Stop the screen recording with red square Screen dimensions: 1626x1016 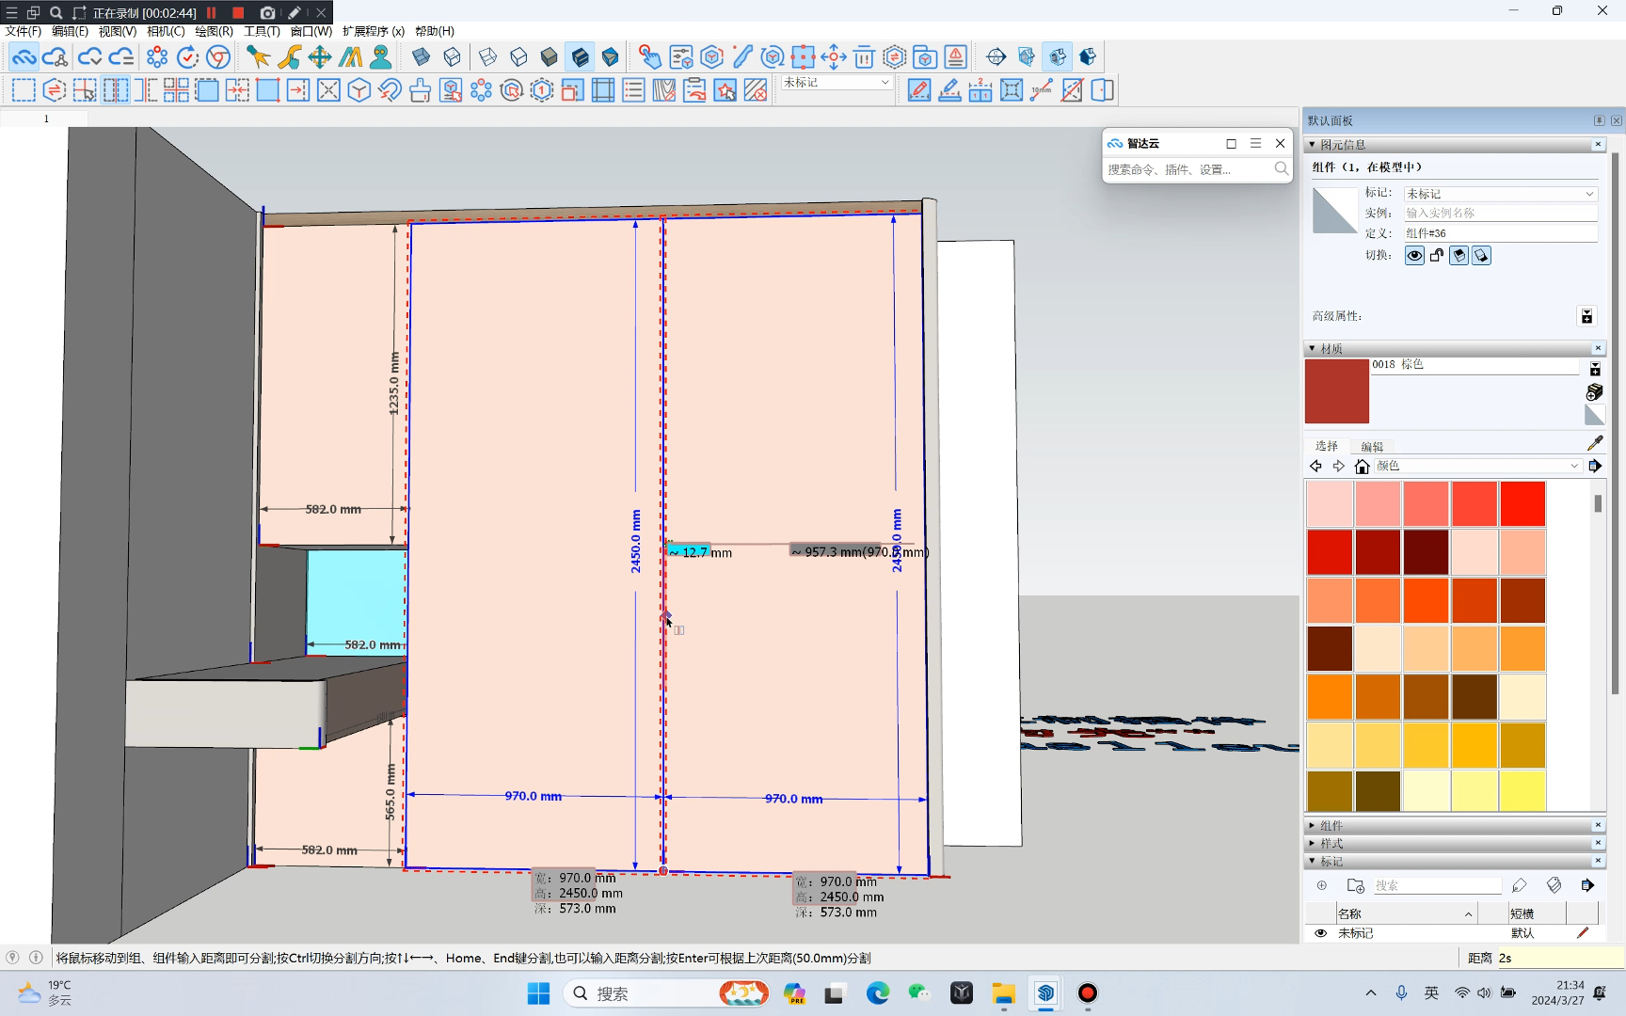click(x=238, y=12)
